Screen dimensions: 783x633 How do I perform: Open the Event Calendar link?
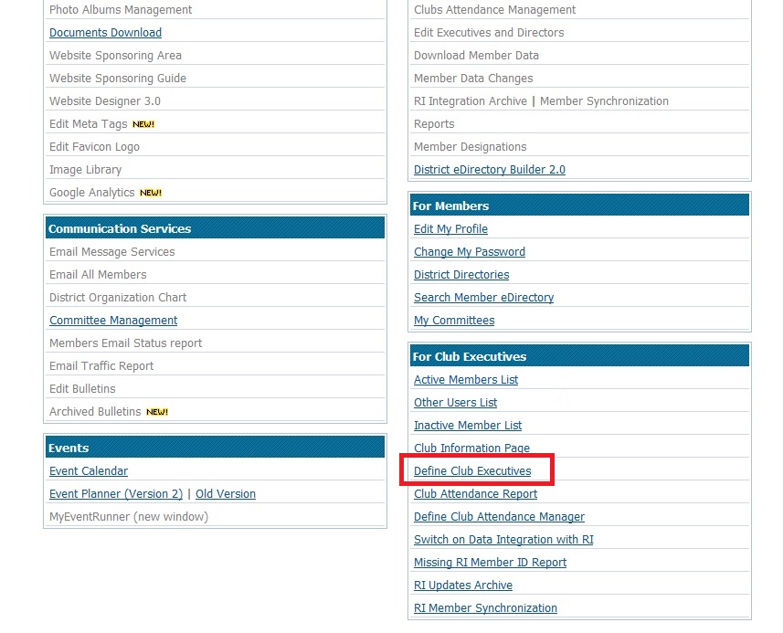click(x=89, y=471)
